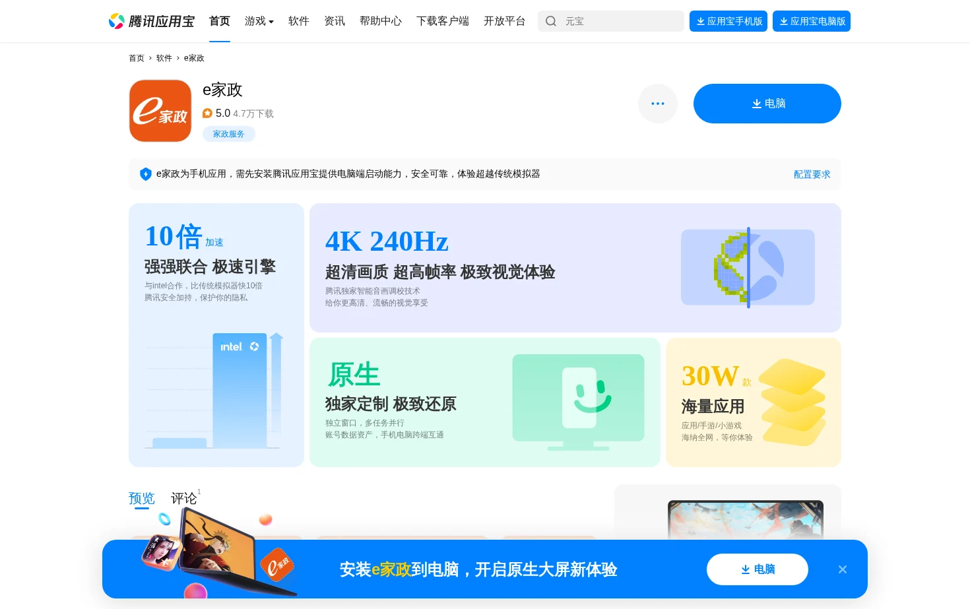
Task: Click the 原生 独家定制 feature card
Action: [x=485, y=402]
